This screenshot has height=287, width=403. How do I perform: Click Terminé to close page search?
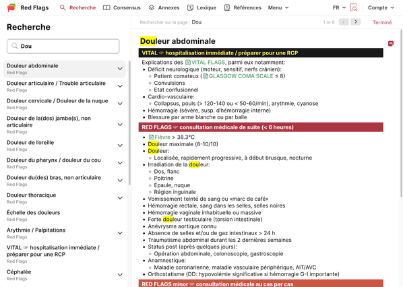382,22
